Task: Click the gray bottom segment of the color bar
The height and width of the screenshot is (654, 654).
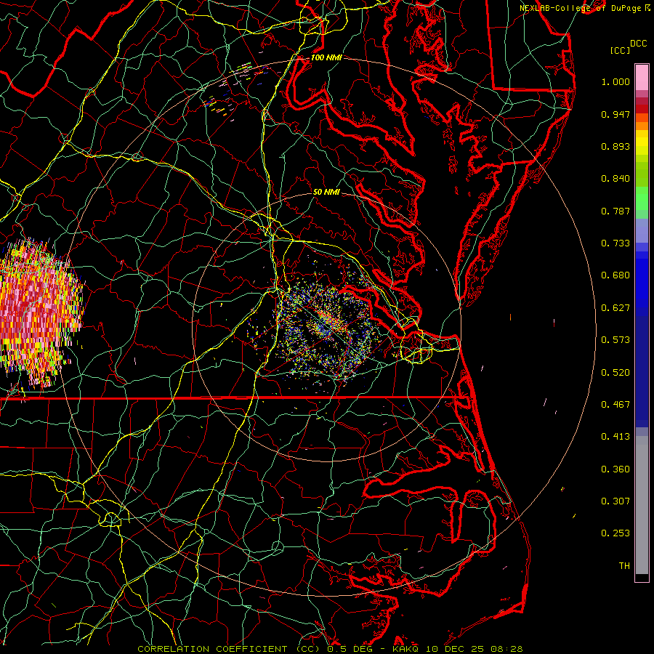Action: point(642,505)
